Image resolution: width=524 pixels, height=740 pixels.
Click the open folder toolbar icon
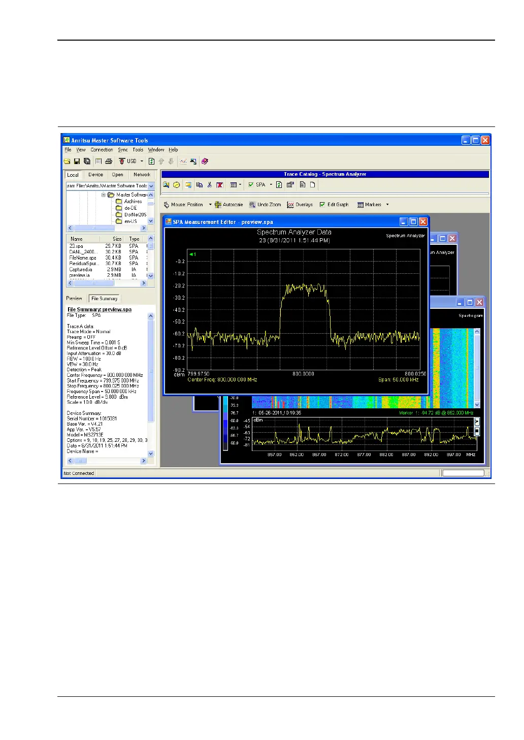[67, 162]
